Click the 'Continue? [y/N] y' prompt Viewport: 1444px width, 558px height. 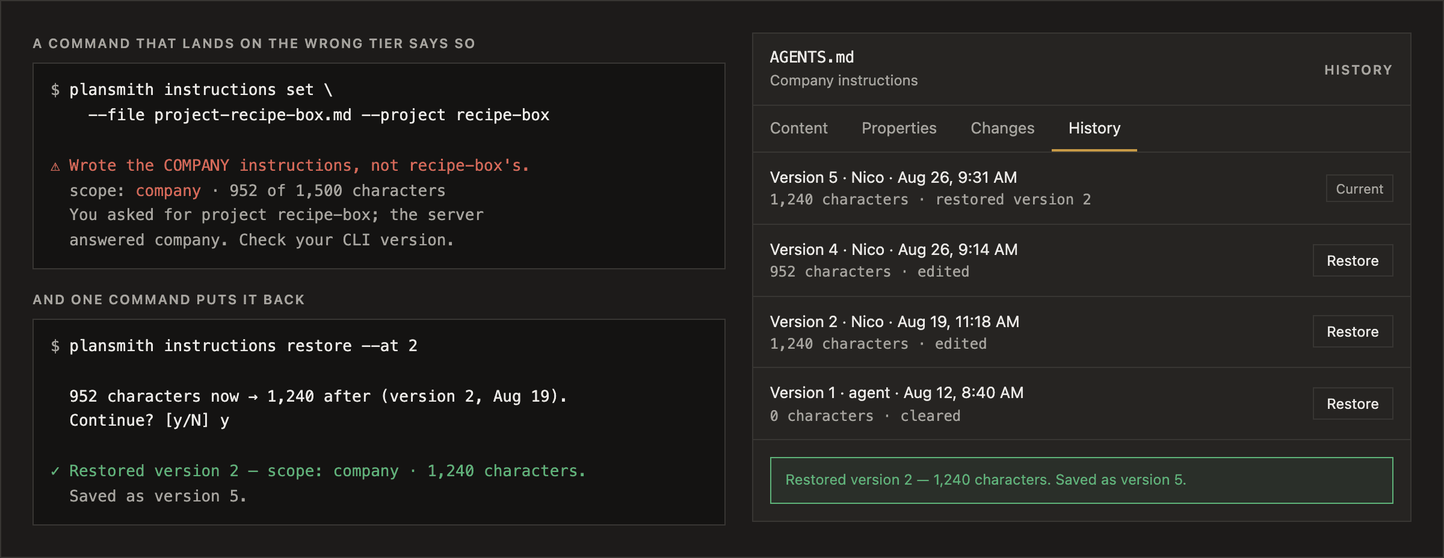[149, 420]
